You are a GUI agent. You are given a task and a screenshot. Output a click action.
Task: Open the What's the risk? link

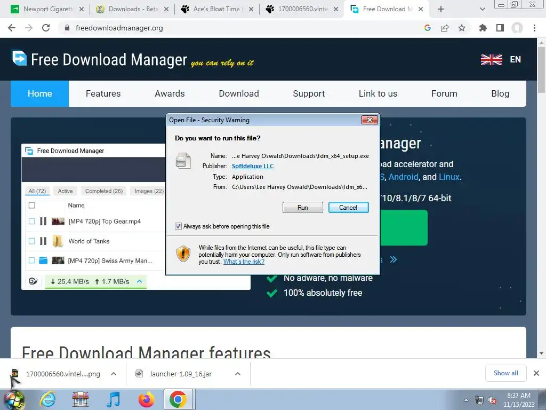pos(244,262)
